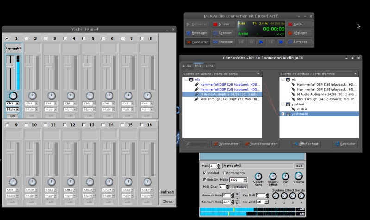Open the Mode Poly dropdown
370x220 pixels.
point(238,180)
